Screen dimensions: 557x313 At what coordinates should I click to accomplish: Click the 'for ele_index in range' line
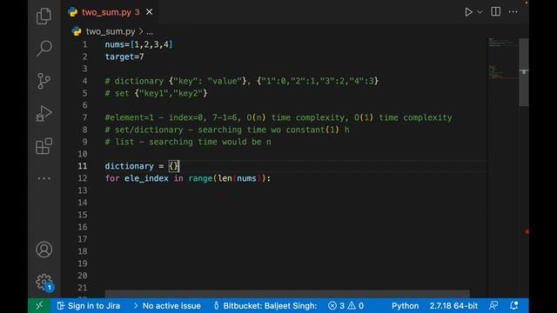pos(188,178)
